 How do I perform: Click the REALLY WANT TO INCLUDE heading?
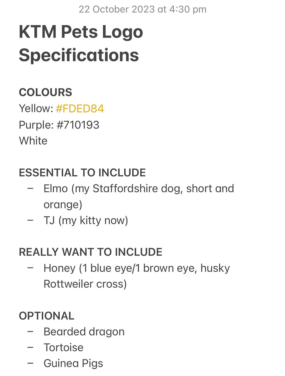point(90,252)
